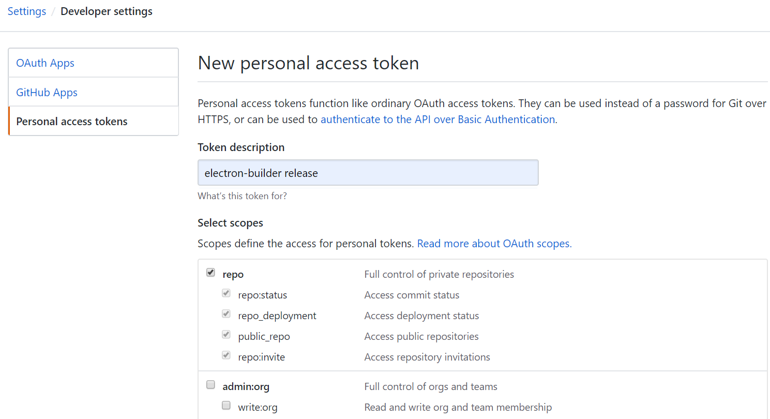Click the repo scope label
770x419 pixels.
tap(233, 274)
